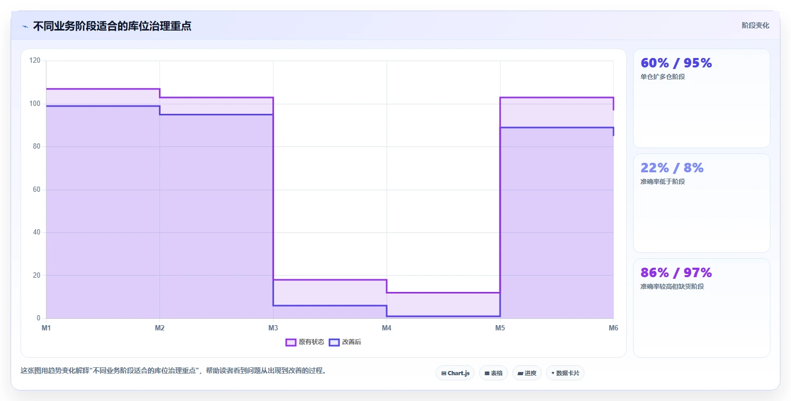Click the description sentence below the chart

[x=173, y=371]
